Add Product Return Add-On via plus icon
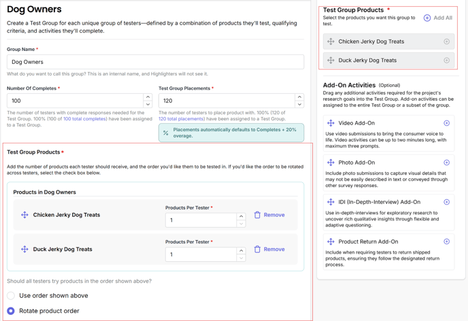The image size is (468, 321). point(446,241)
